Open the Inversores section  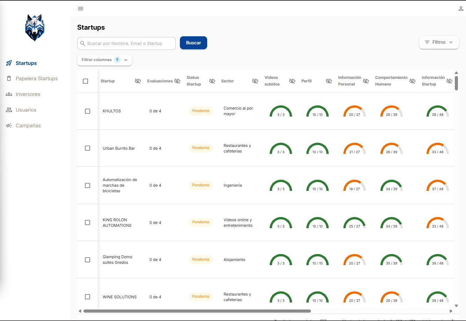coord(28,94)
